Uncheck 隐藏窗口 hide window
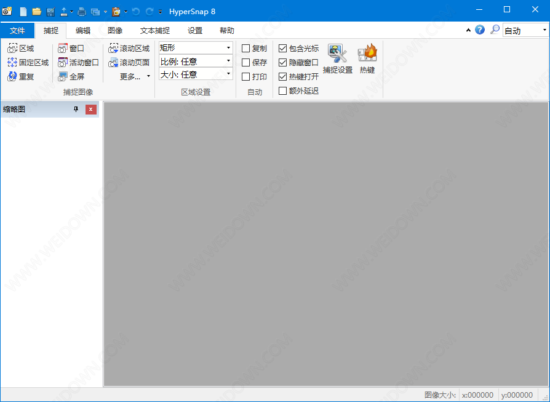Screen dimensions: 550x402 pos(283,63)
